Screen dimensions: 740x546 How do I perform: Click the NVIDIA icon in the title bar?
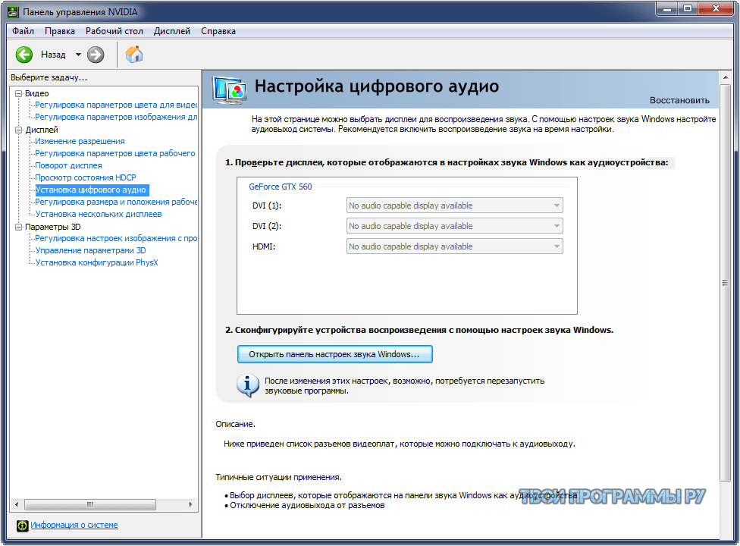pos(14,11)
